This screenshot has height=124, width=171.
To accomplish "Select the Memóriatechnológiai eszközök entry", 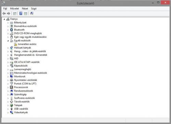I will (x=30, y=73).
